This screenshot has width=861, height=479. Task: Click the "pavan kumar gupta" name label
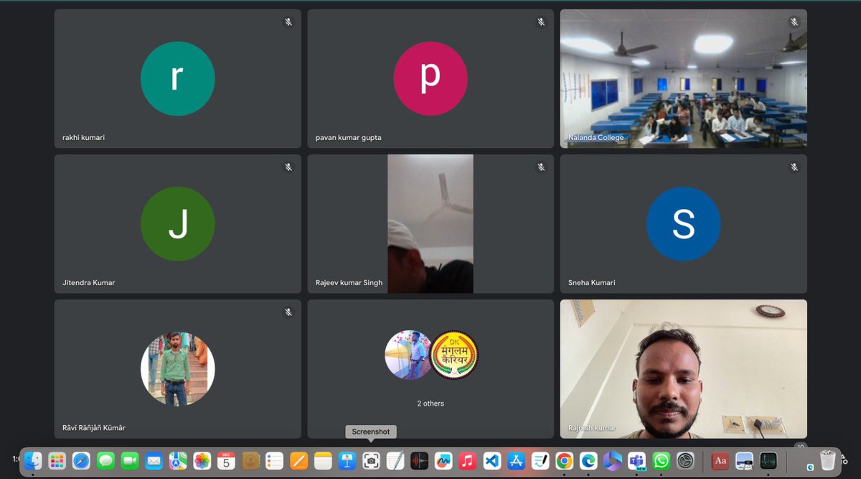click(x=349, y=137)
